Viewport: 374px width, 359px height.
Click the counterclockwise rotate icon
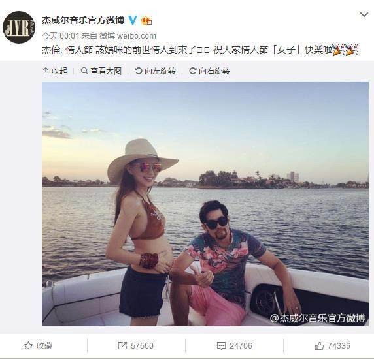139,70
